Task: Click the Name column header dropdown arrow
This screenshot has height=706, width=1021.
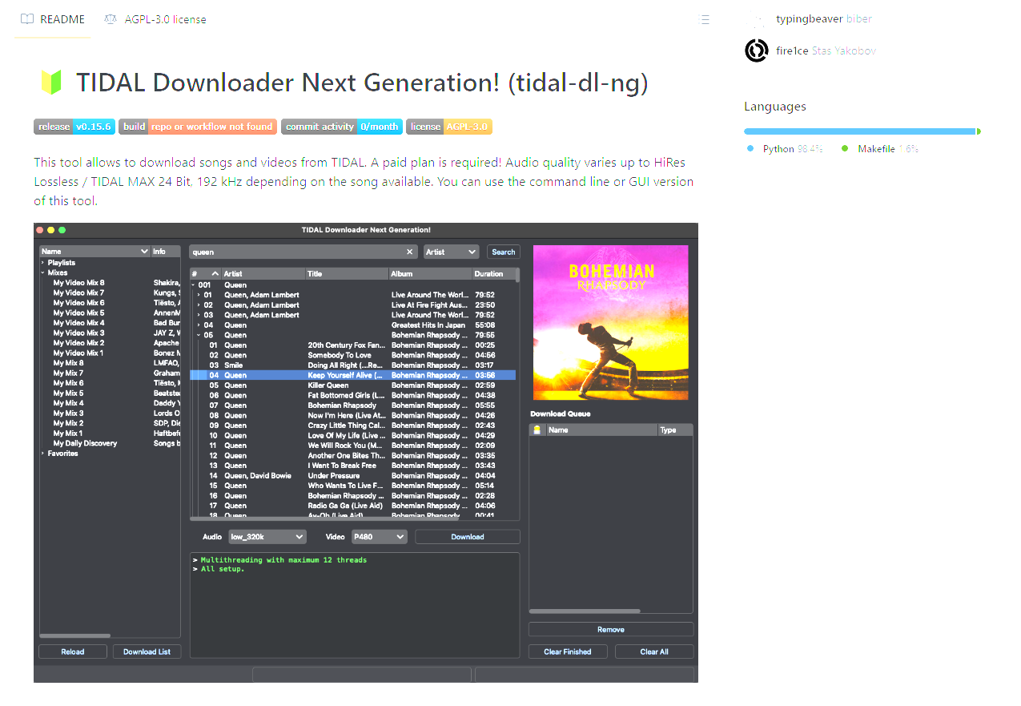Action: click(144, 252)
